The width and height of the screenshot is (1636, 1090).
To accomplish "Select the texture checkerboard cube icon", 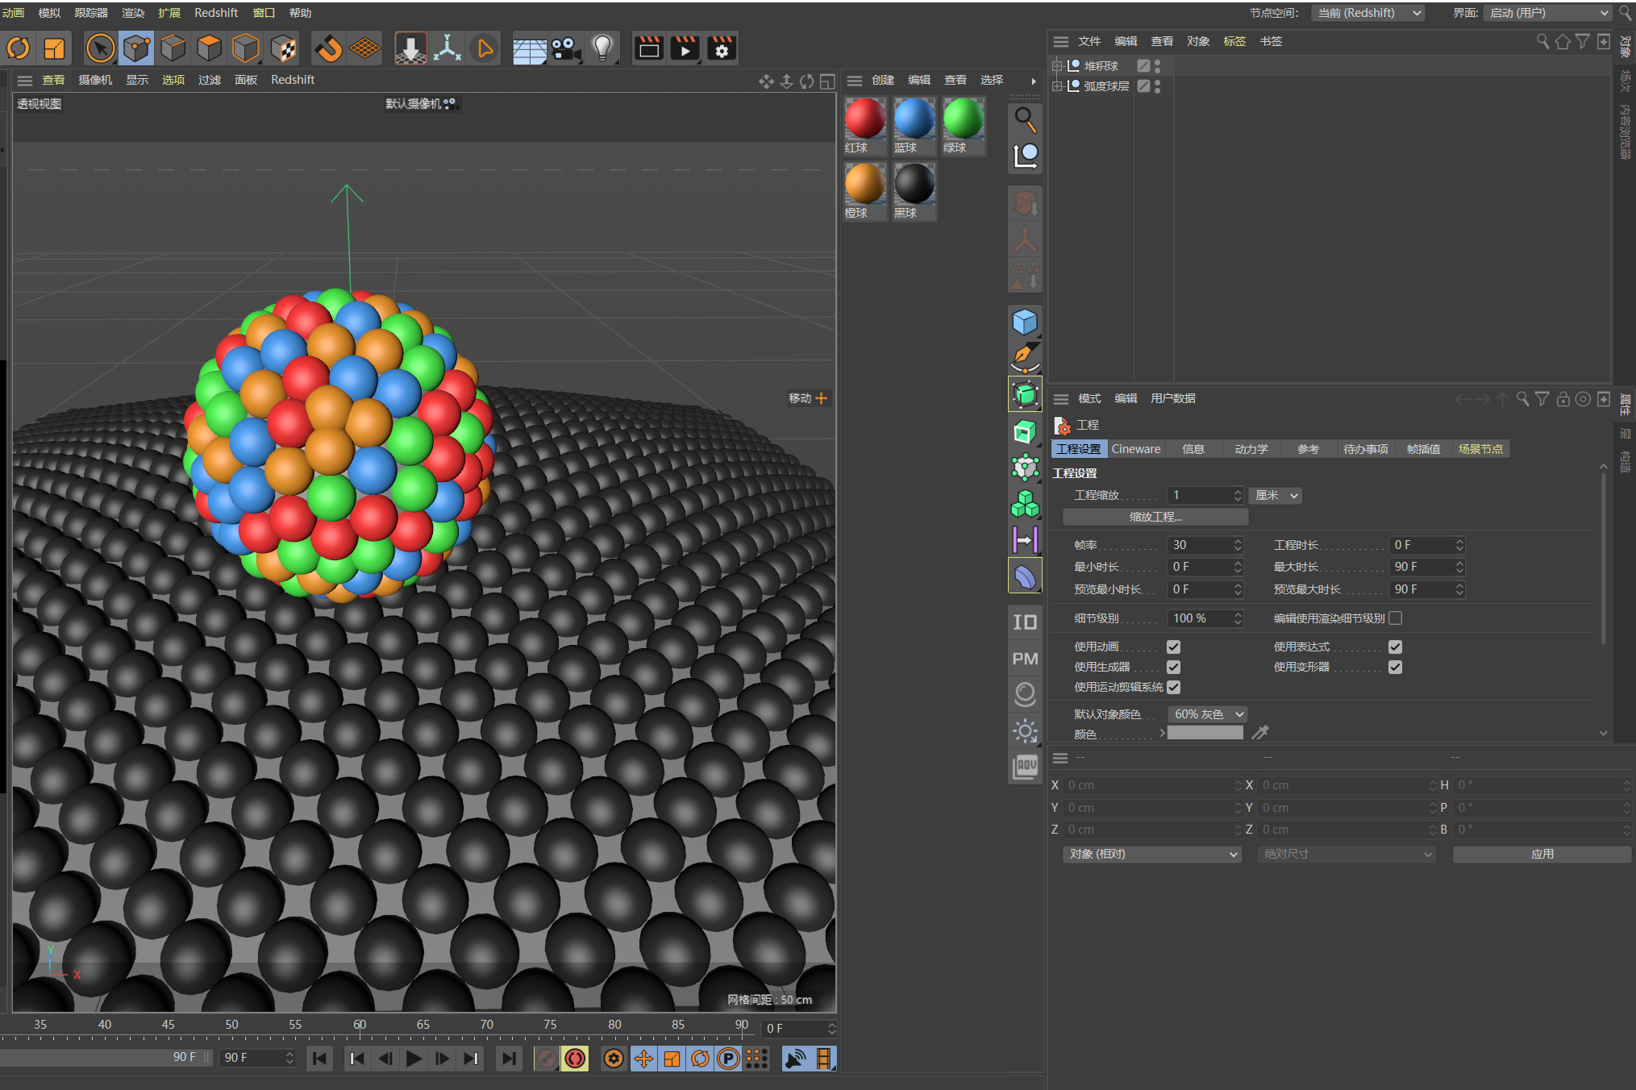I will (284, 48).
